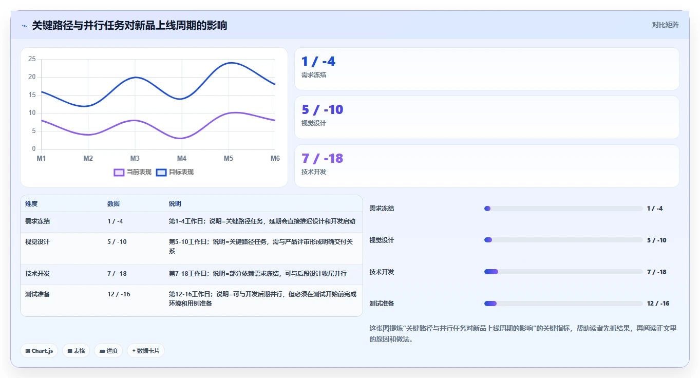Click the M6 axis label on chart

point(275,159)
